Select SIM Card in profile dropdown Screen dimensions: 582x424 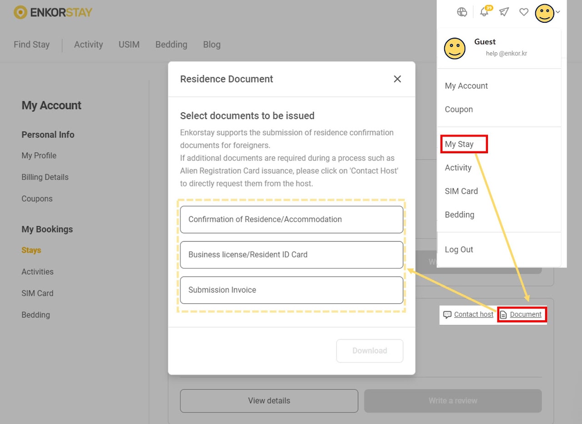point(461,192)
